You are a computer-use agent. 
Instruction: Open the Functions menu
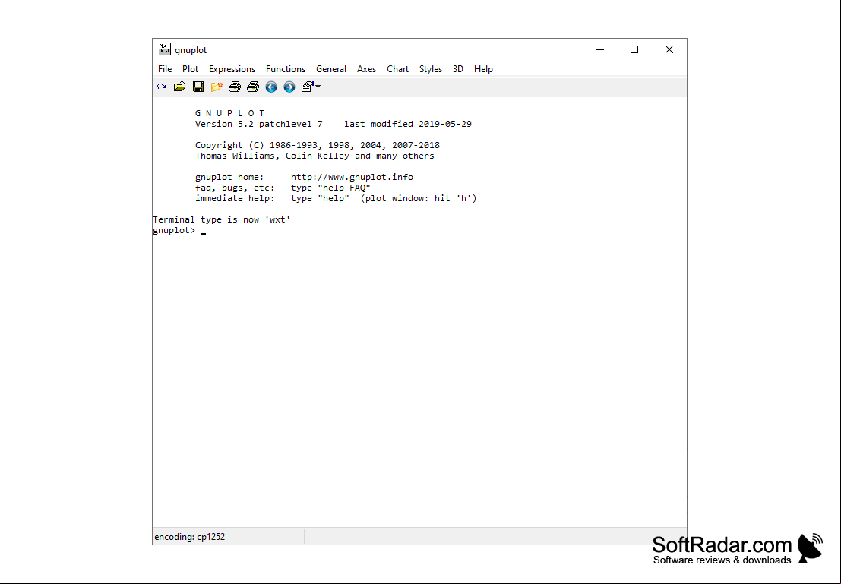pos(286,68)
